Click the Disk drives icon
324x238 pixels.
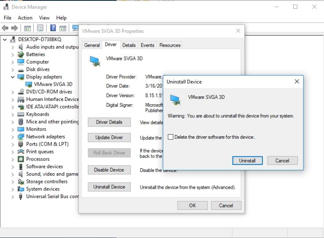tap(21, 70)
